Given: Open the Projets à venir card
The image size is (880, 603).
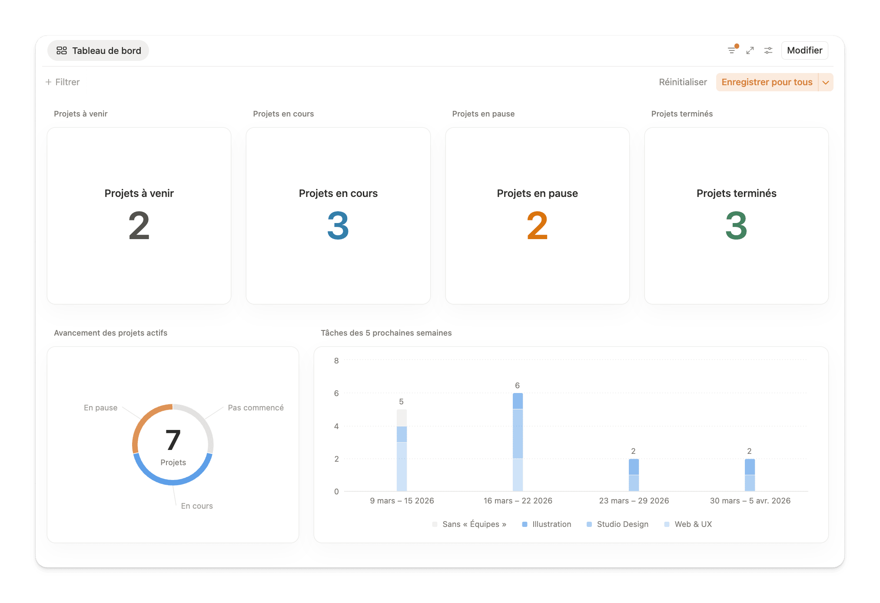Looking at the screenshot, I should [139, 216].
